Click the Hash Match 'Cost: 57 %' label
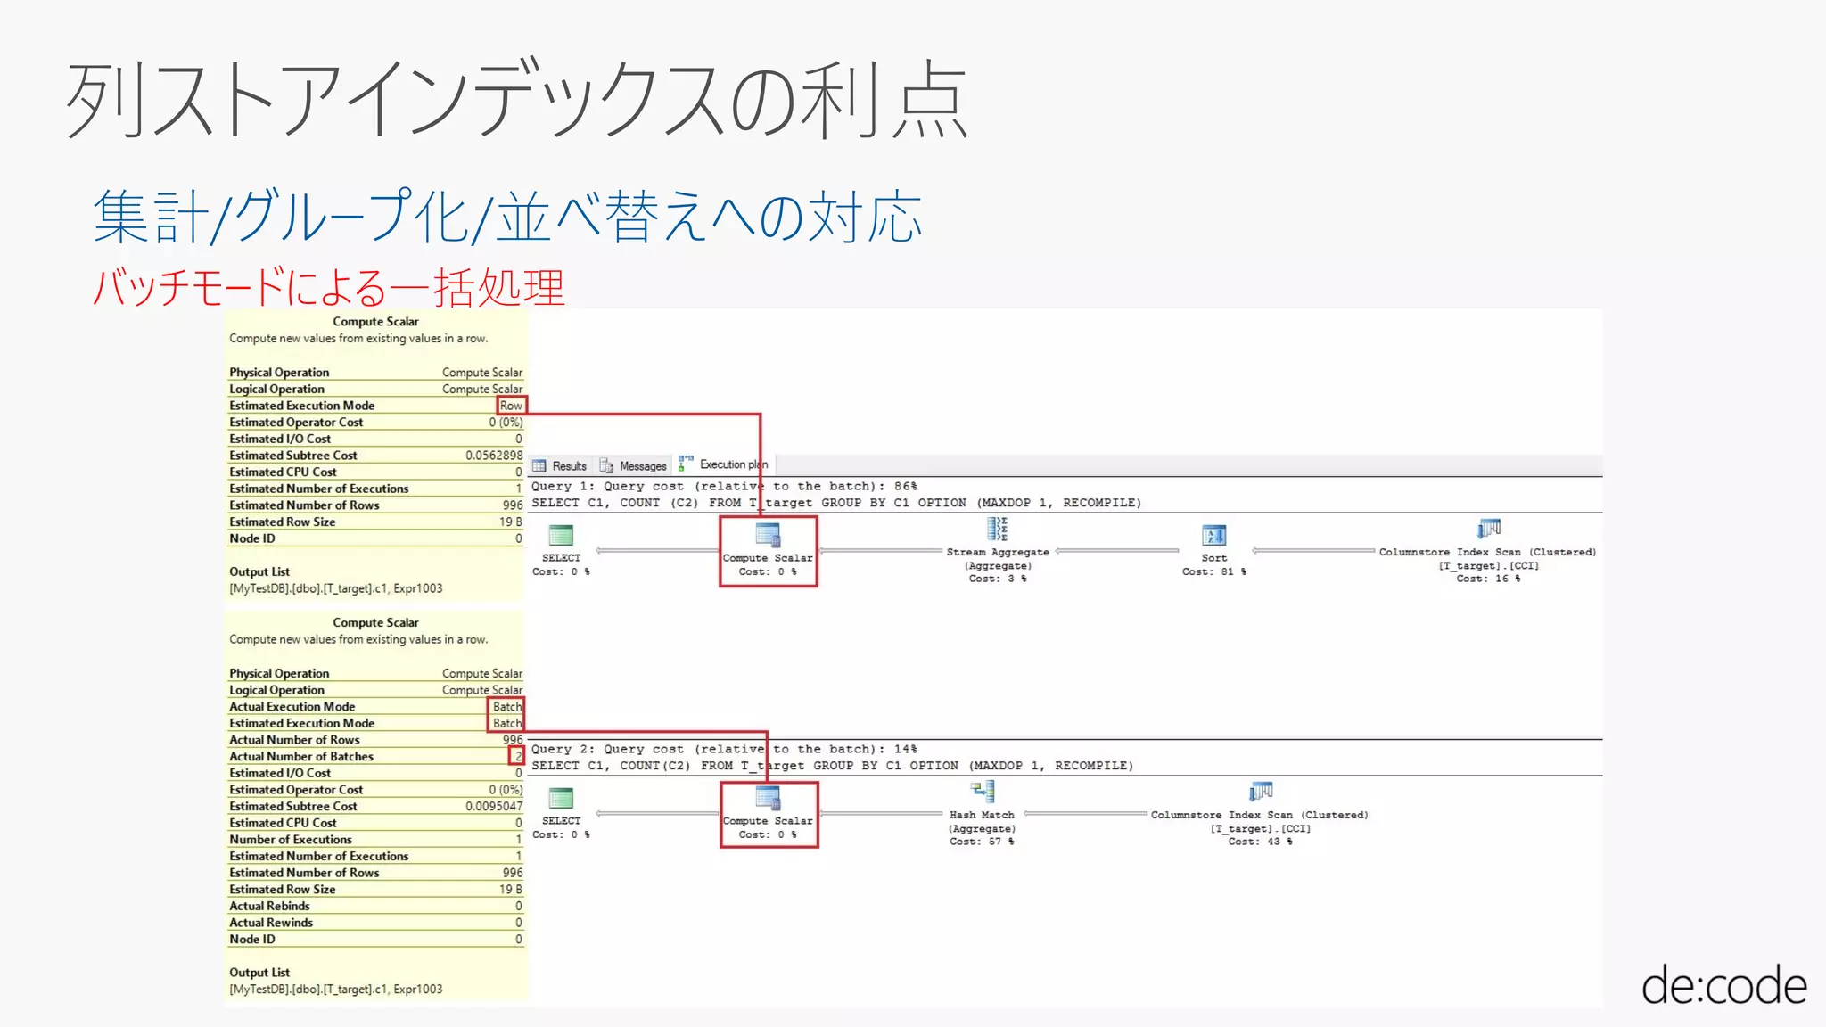The height and width of the screenshot is (1027, 1826). (x=982, y=842)
